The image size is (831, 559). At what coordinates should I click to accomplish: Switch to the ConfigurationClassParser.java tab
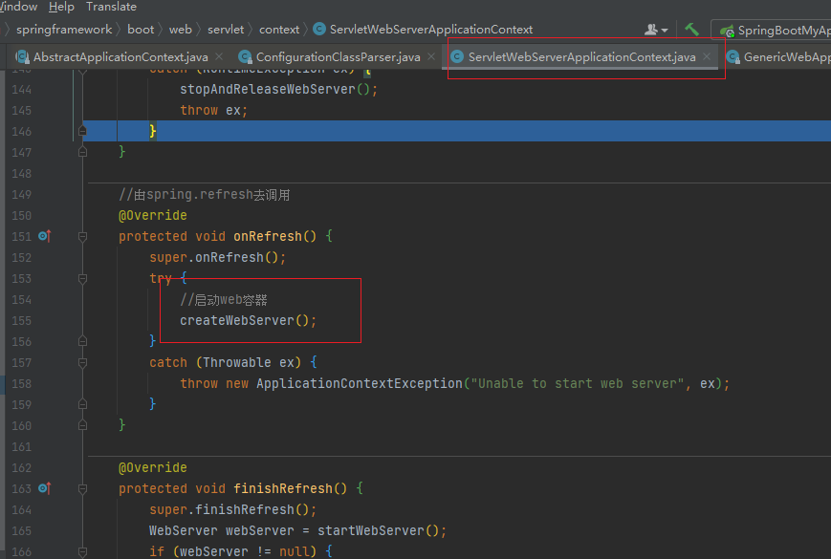[x=338, y=57]
